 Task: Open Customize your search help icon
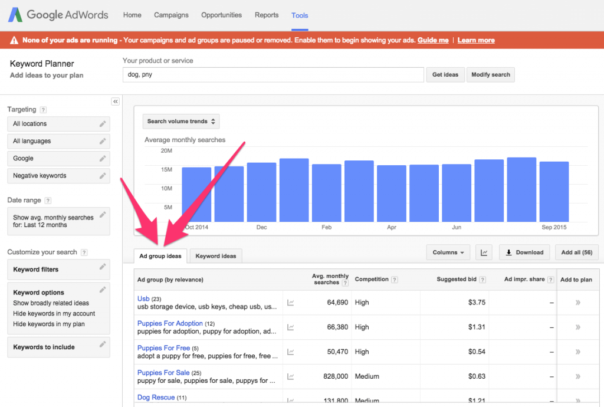pos(84,252)
